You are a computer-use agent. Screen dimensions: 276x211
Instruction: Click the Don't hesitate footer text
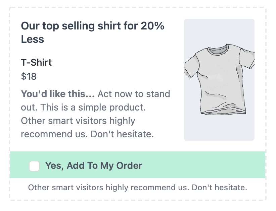[138, 188]
